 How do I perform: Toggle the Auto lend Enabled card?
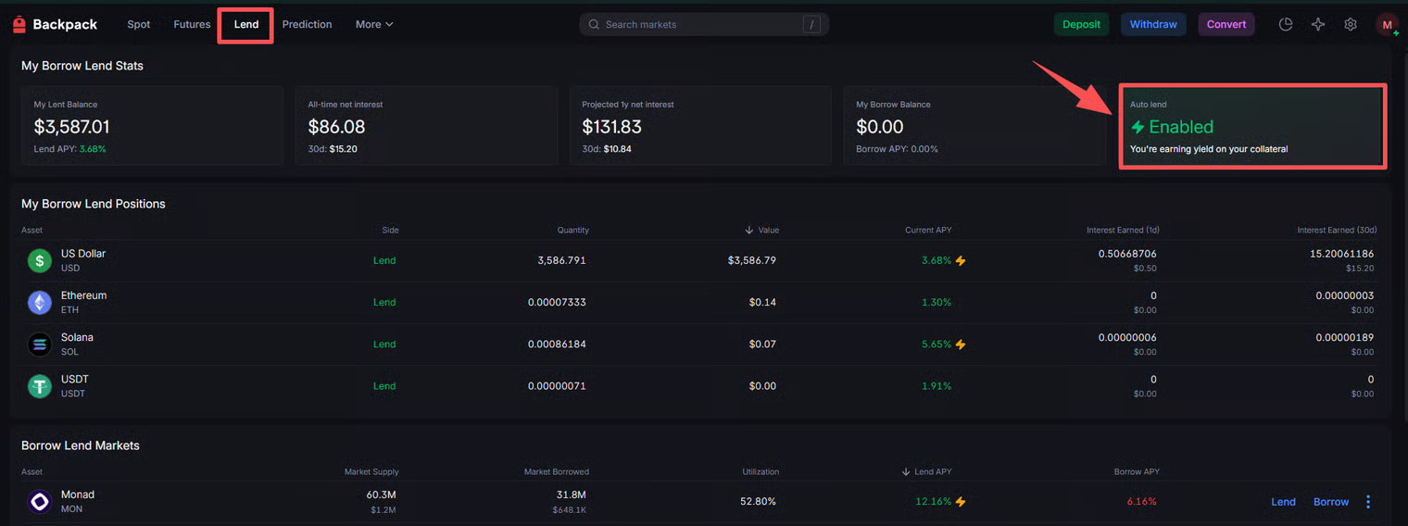pyautogui.click(x=1252, y=127)
